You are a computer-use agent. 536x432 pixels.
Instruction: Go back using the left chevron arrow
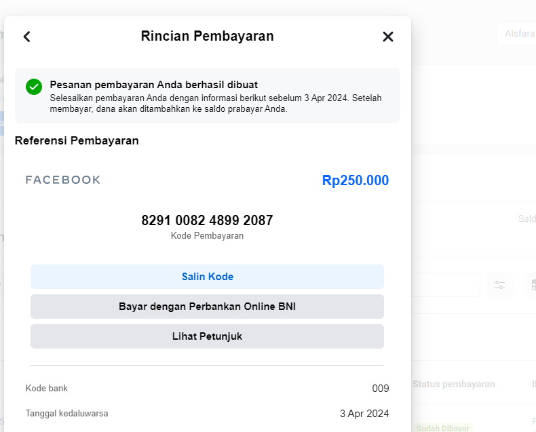click(x=27, y=37)
